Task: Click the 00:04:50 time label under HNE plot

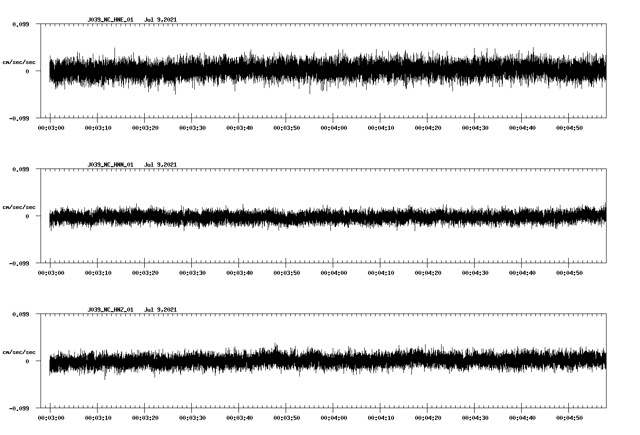Action: [569, 128]
